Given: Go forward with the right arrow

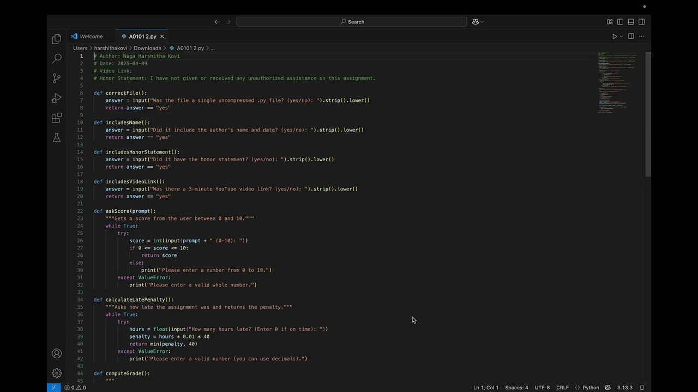Looking at the screenshot, I should pos(228,22).
